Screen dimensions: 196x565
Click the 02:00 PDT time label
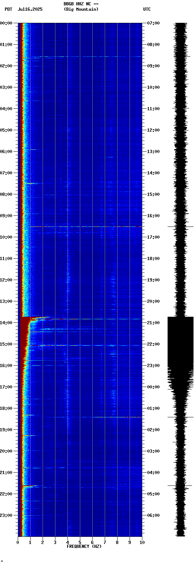tap(6, 66)
